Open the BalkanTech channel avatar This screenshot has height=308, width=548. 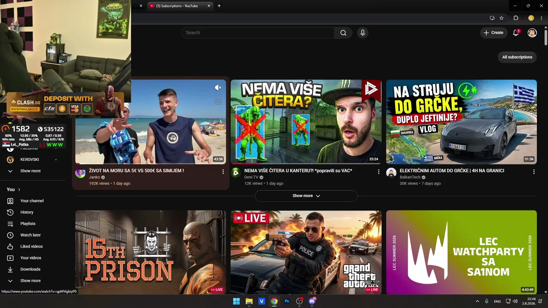pyautogui.click(x=391, y=173)
